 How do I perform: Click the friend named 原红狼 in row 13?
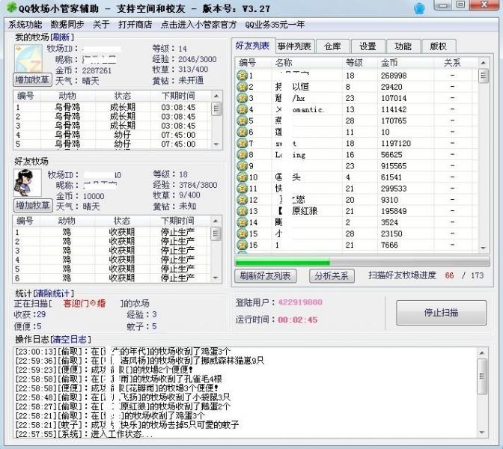click(x=305, y=211)
